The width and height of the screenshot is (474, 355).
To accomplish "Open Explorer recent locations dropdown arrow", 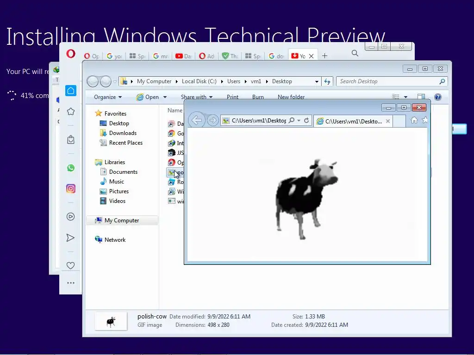I will coord(115,81).
